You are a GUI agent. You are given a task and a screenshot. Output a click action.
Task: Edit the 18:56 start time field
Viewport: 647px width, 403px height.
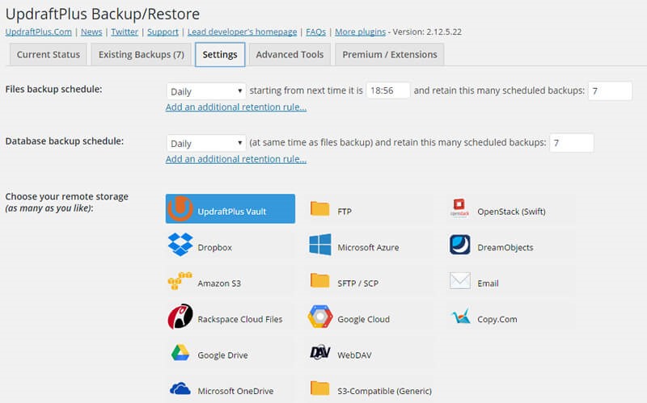click(x=388, y=90)
